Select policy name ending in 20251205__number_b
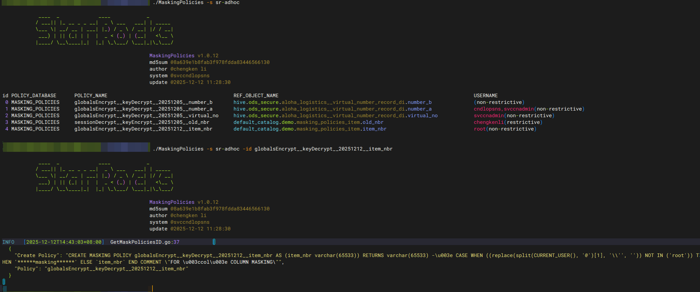The height and width of the screenshot is (292, 700). [143, 102]
